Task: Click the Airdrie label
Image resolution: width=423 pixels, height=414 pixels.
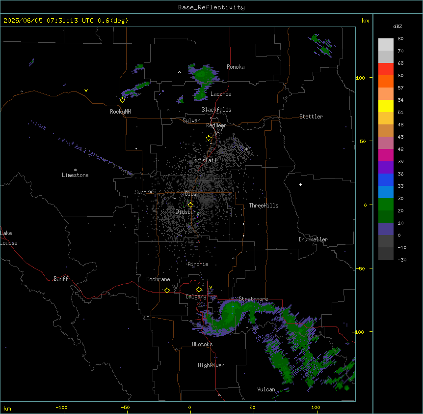Action: tap(198, 264)
